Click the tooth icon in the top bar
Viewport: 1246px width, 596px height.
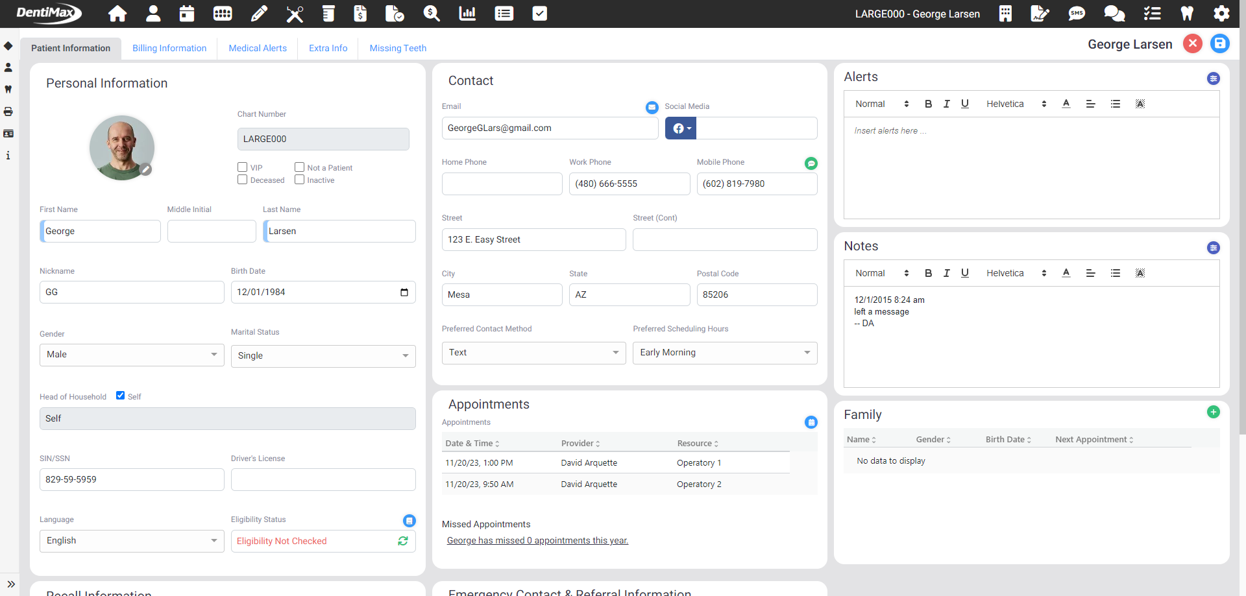point(1187,14)
